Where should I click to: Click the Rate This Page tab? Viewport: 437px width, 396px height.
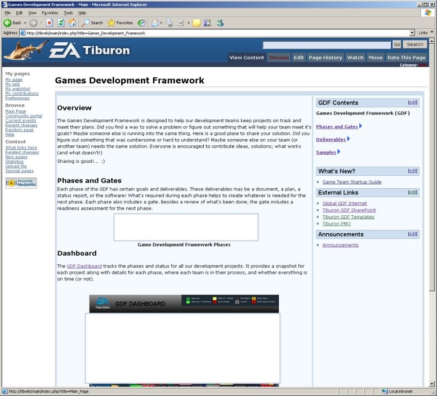pyautogui.click(x=407, y=57)
